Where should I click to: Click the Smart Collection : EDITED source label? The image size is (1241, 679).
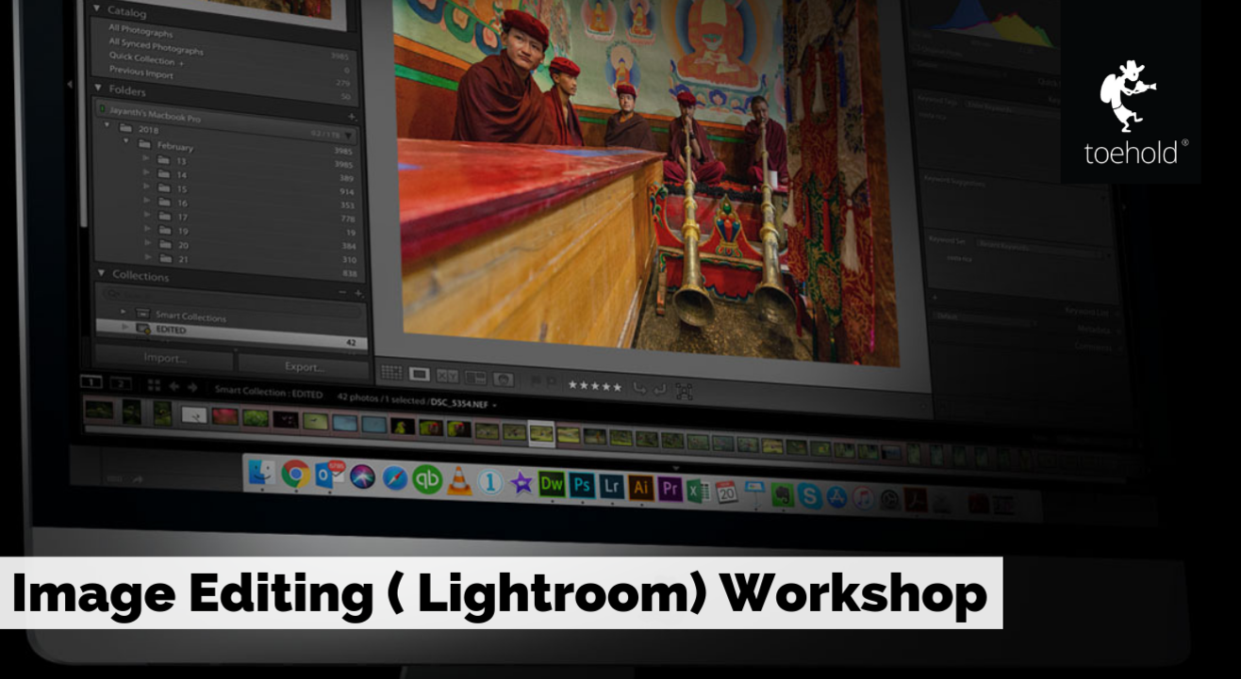pyautogui.click(x=268, y=393)
